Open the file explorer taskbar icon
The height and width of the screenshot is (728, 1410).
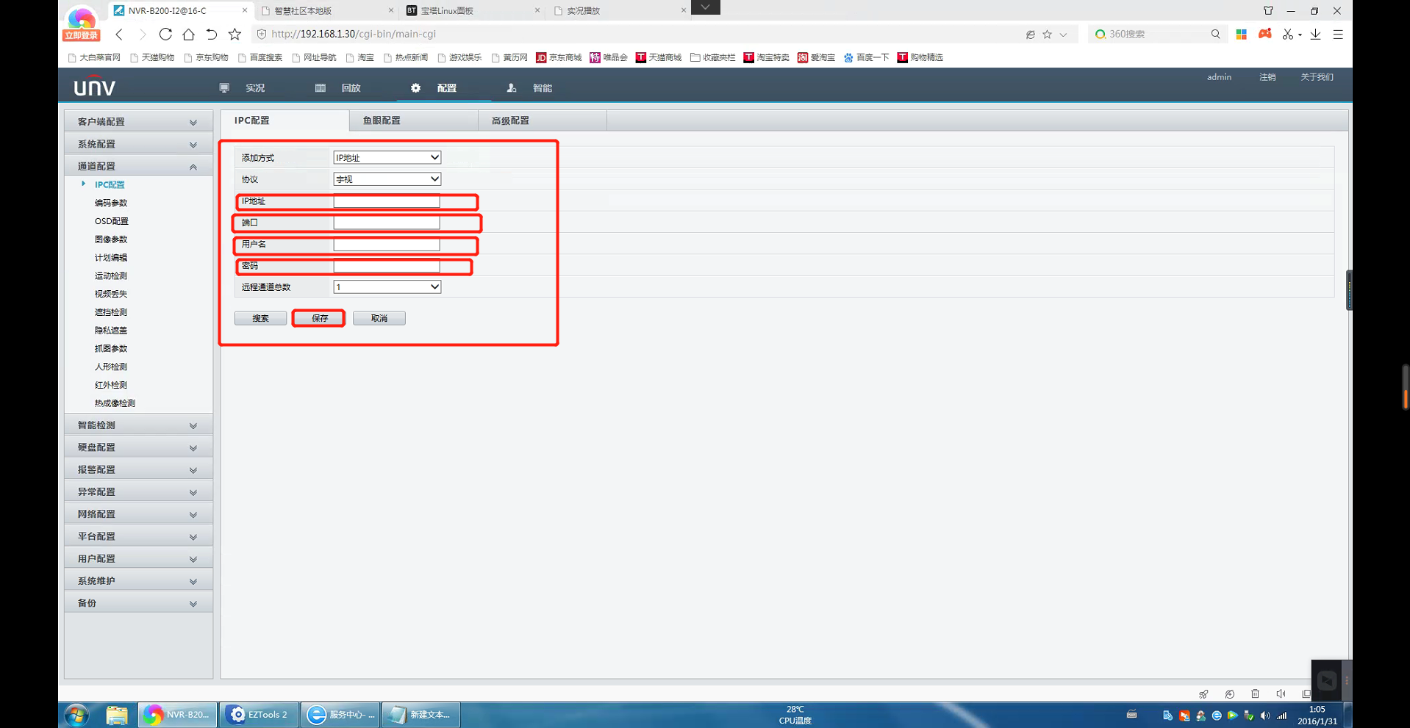(x=116, y=714)
